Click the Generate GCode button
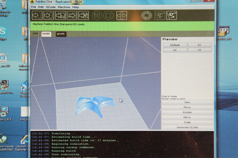 (187, 128)
